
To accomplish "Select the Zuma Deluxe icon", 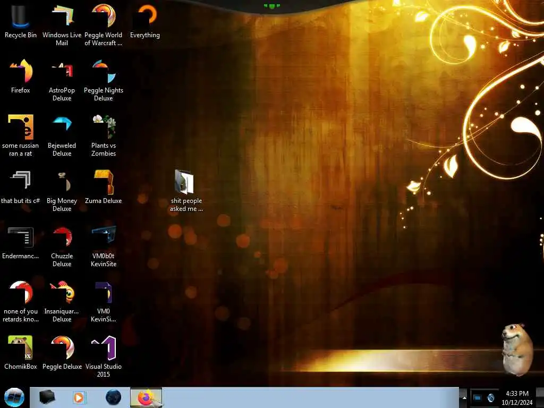I will coord(104,187).
